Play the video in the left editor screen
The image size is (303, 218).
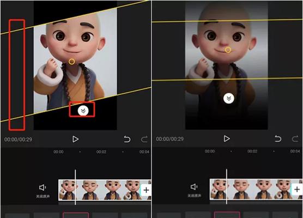(75, 139)
